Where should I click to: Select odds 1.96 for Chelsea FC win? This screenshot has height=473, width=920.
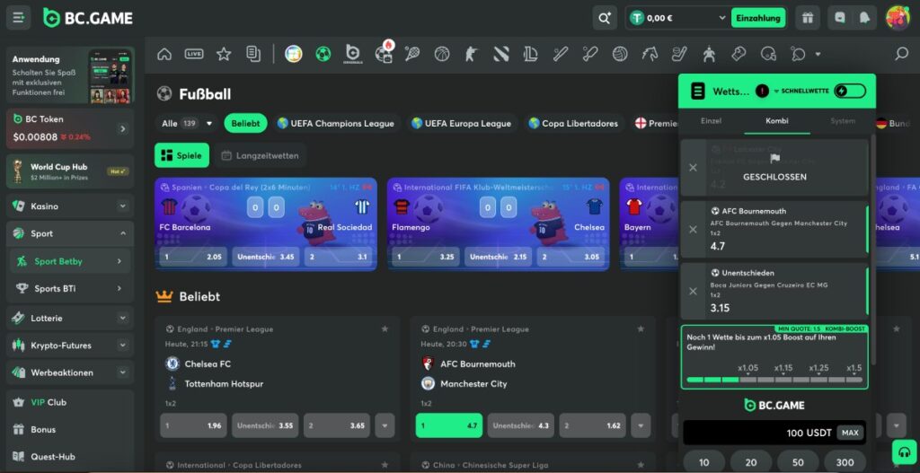click(193, 425)
